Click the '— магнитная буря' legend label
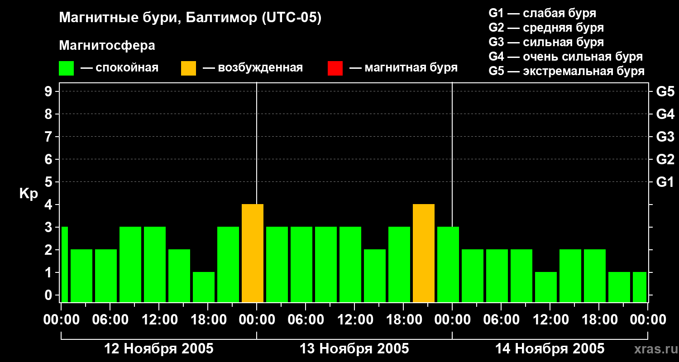This screenshot has width=679, height=362. [403, 68]
